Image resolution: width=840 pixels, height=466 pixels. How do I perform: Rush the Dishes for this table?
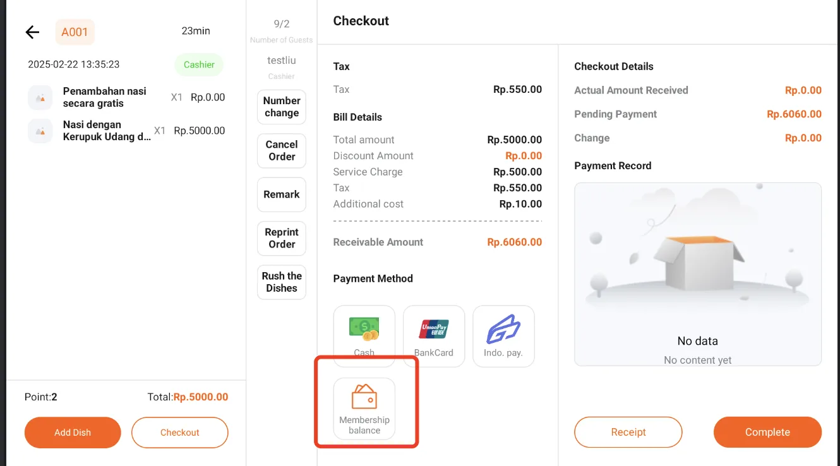click(x=282, y=282)
